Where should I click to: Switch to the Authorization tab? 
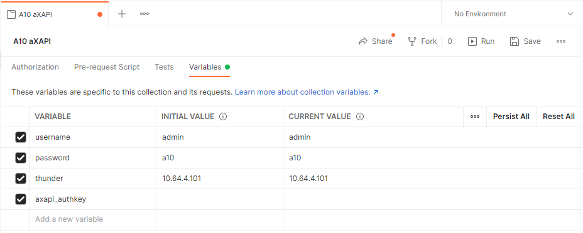tap(35, 67)
